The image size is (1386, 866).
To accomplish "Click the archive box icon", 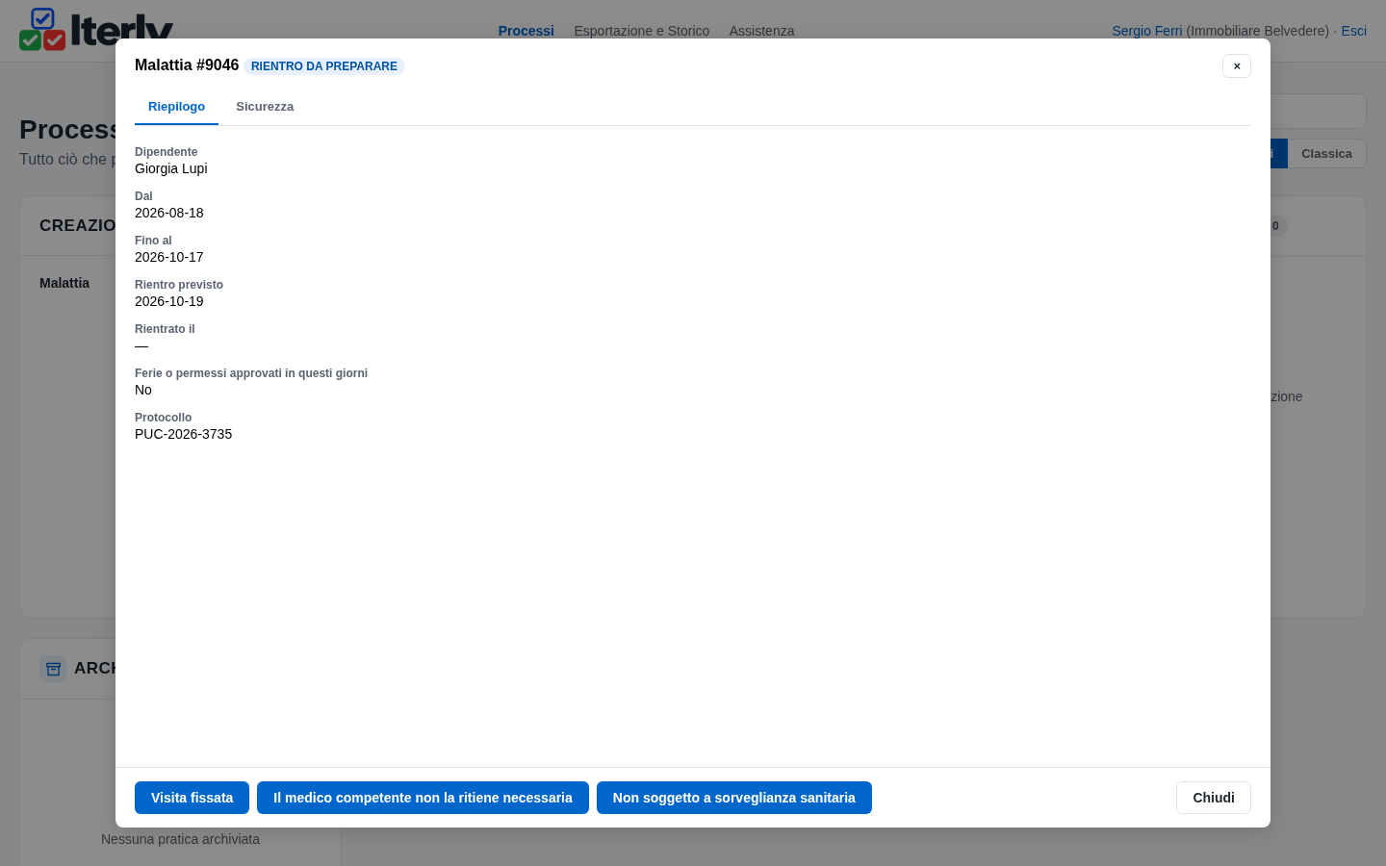I will [x=53, y=669].
